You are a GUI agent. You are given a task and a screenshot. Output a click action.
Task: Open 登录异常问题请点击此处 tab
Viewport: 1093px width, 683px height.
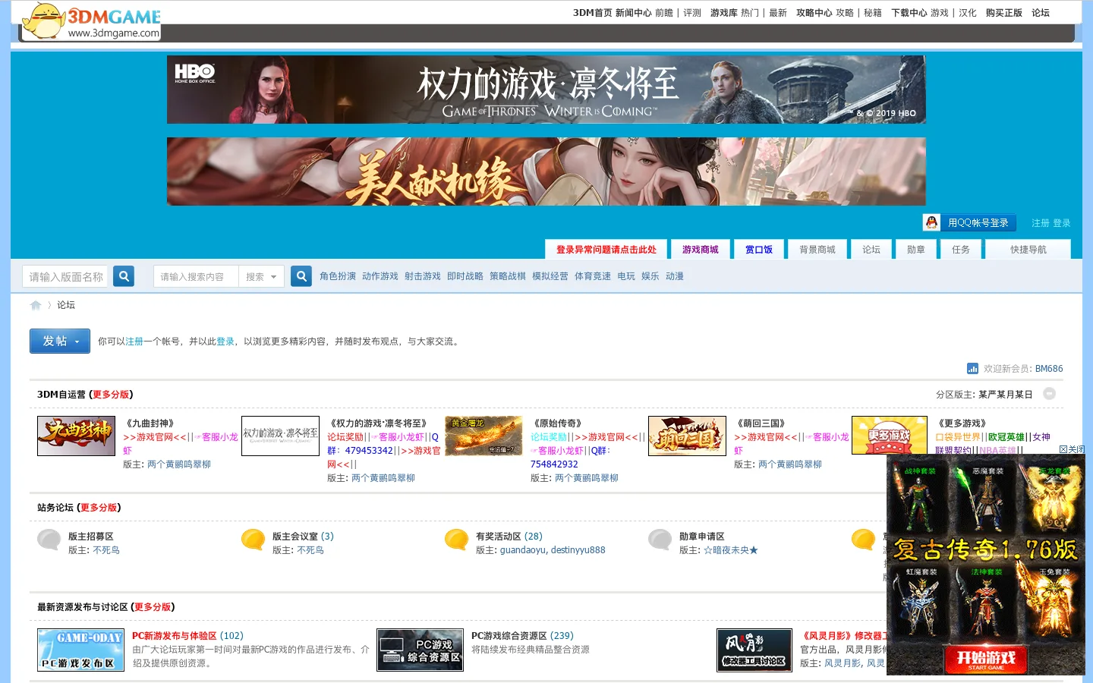tap(606, 250)
